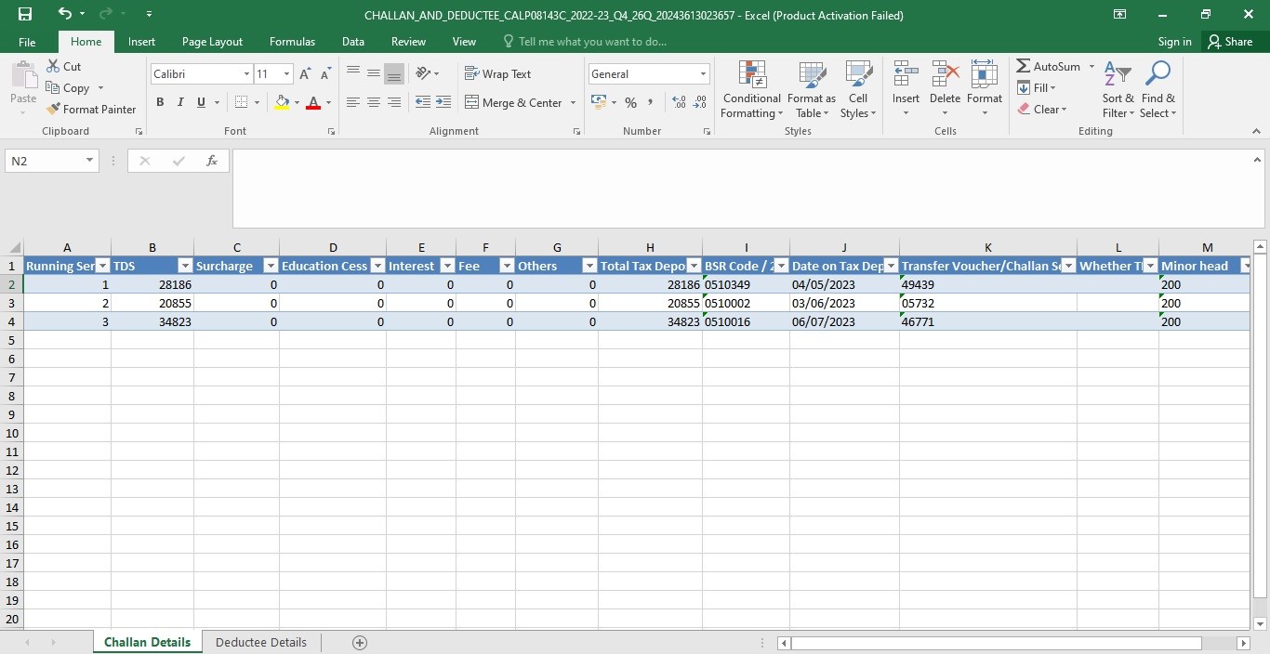Viewport: 1270px width, 654px height.
Task: Click the Insert Function fx icon
Action: pos(212,161)
